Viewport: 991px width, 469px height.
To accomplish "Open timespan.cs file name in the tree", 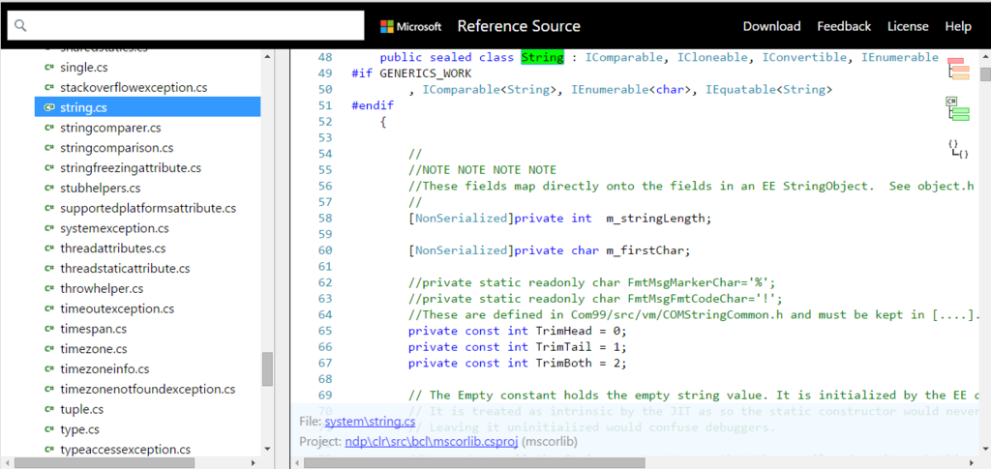I will point(94,330).
